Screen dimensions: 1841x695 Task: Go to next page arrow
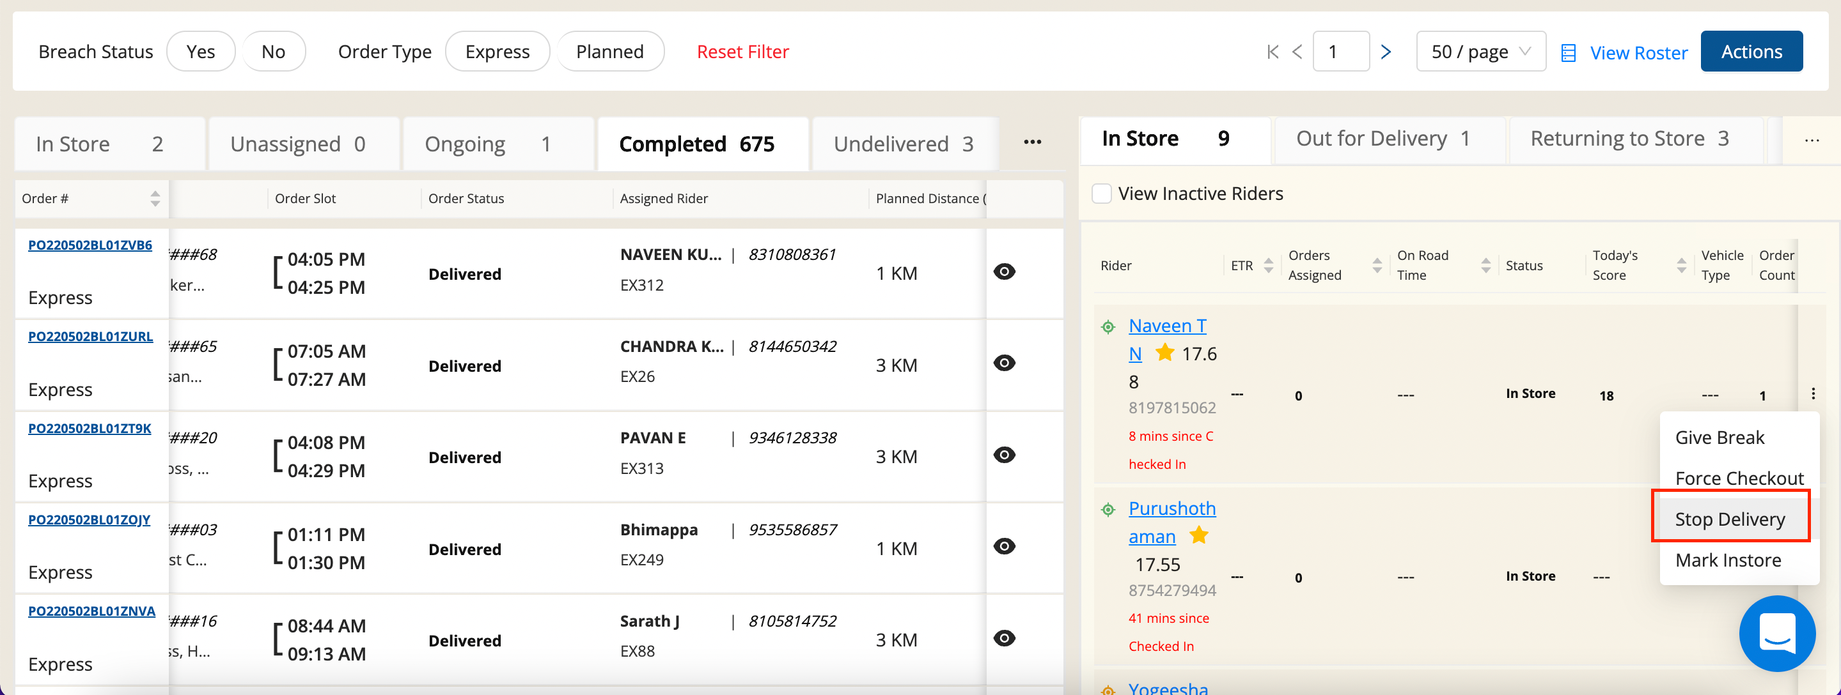pos(1386,52)
